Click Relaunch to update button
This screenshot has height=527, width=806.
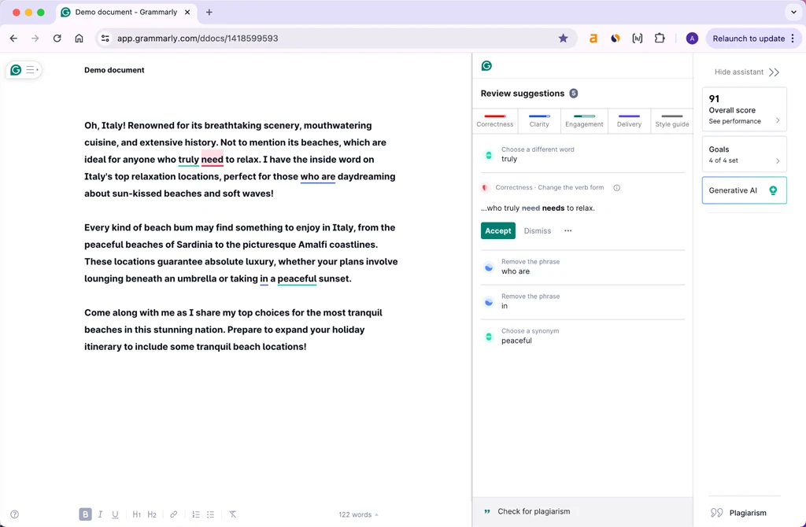coord(753,39)
